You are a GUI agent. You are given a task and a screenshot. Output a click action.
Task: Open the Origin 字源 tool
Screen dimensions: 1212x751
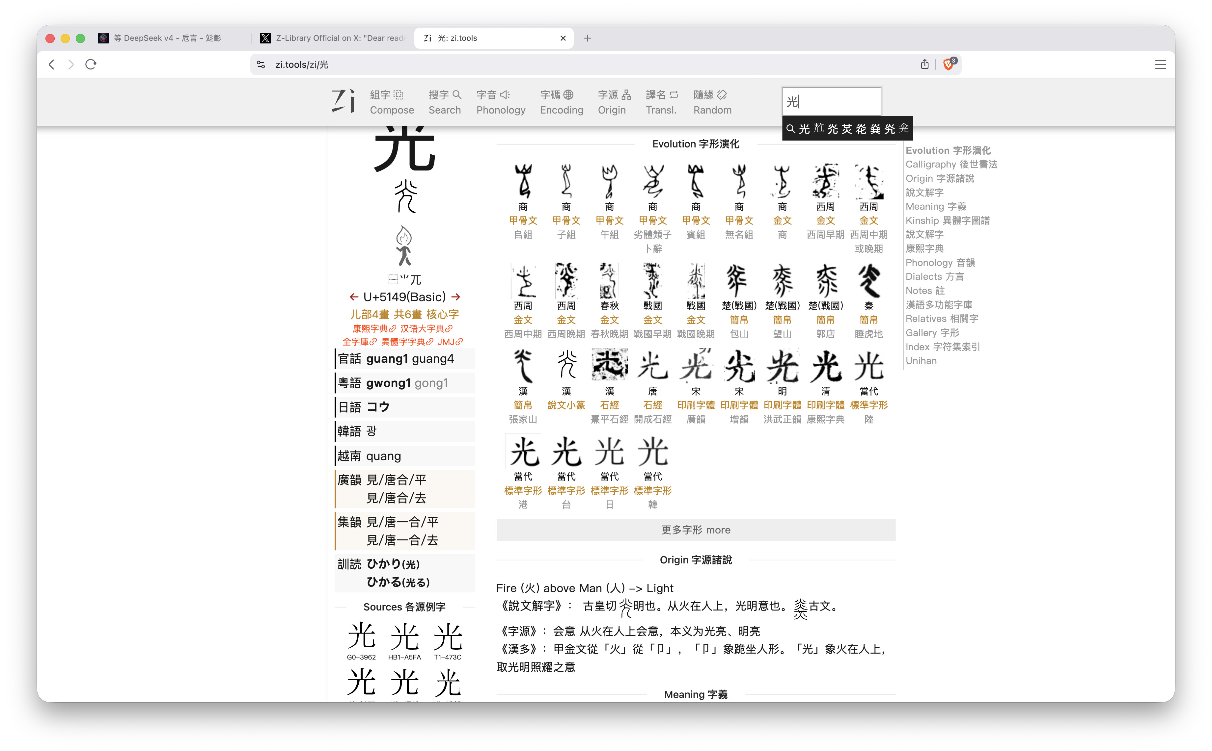click(x=612, y=102)
